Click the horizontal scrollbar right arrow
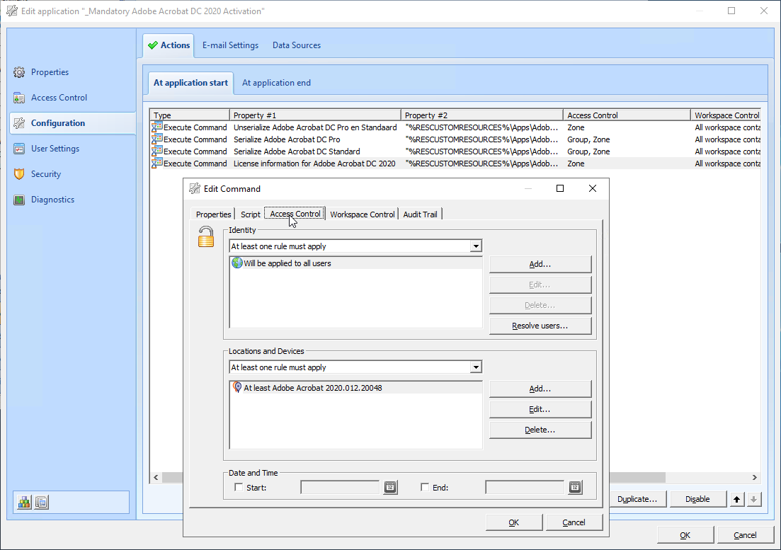This screenshot has width=781, height=550. [x=754, y=478]
